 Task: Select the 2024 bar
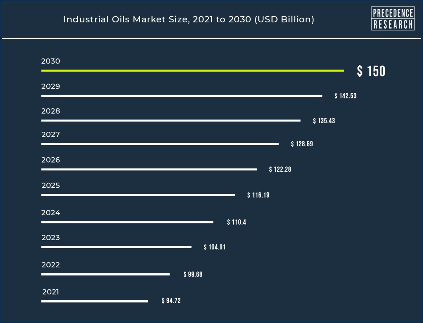pyautogui.click(x=127, y=222)
